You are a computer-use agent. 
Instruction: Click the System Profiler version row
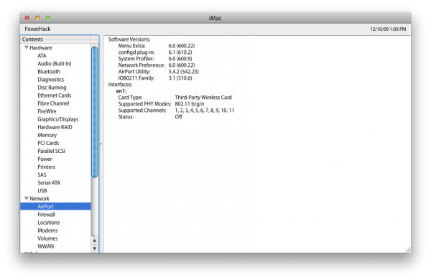point(155,59)
